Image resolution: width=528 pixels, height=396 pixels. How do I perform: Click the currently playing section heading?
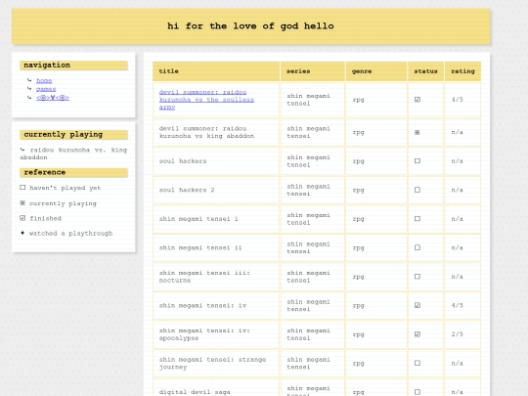(73, 135)
